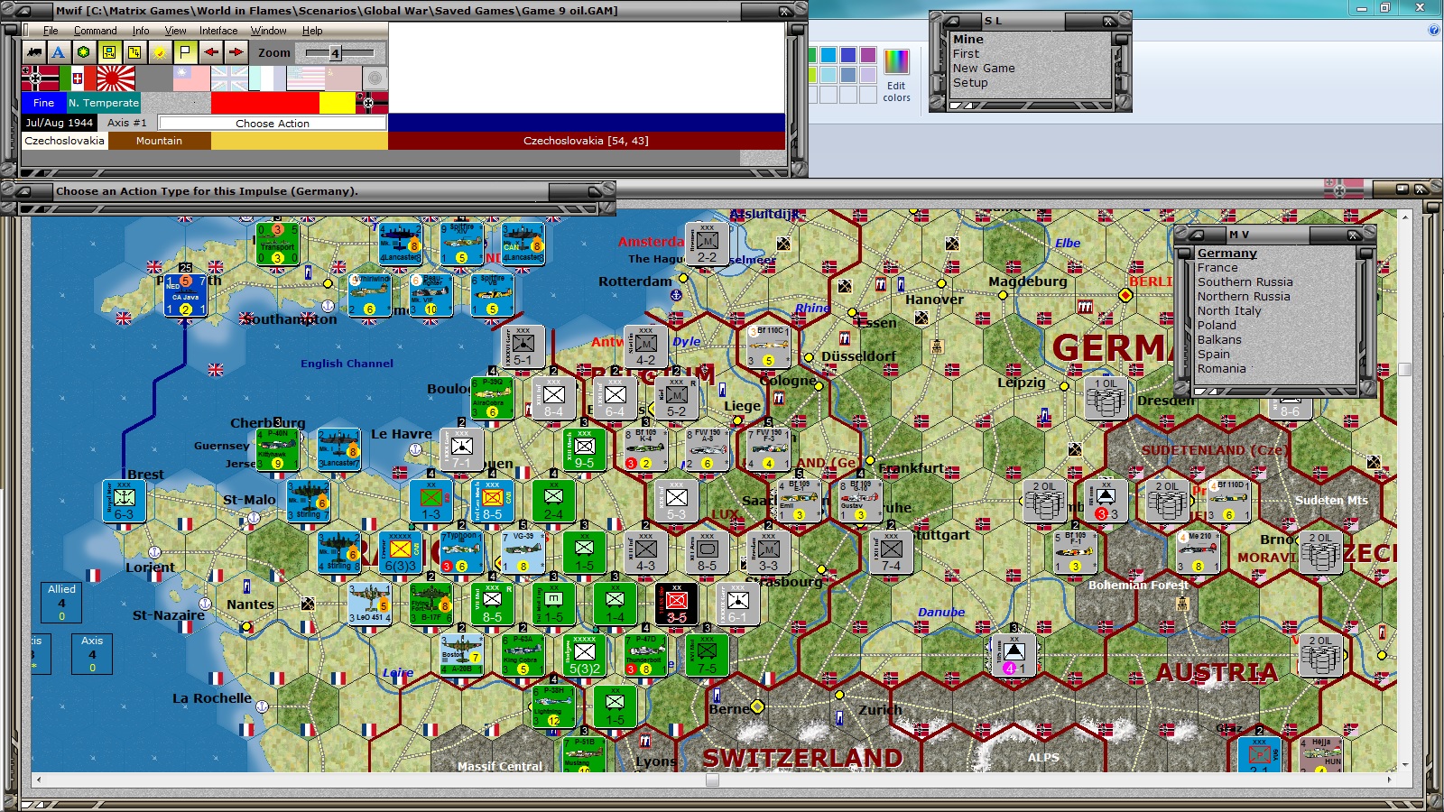The width and height of the screenshot is (1444, 812).
Task: Select the Me 210 aircraft counter
Action: click(x=1199, y=552)
